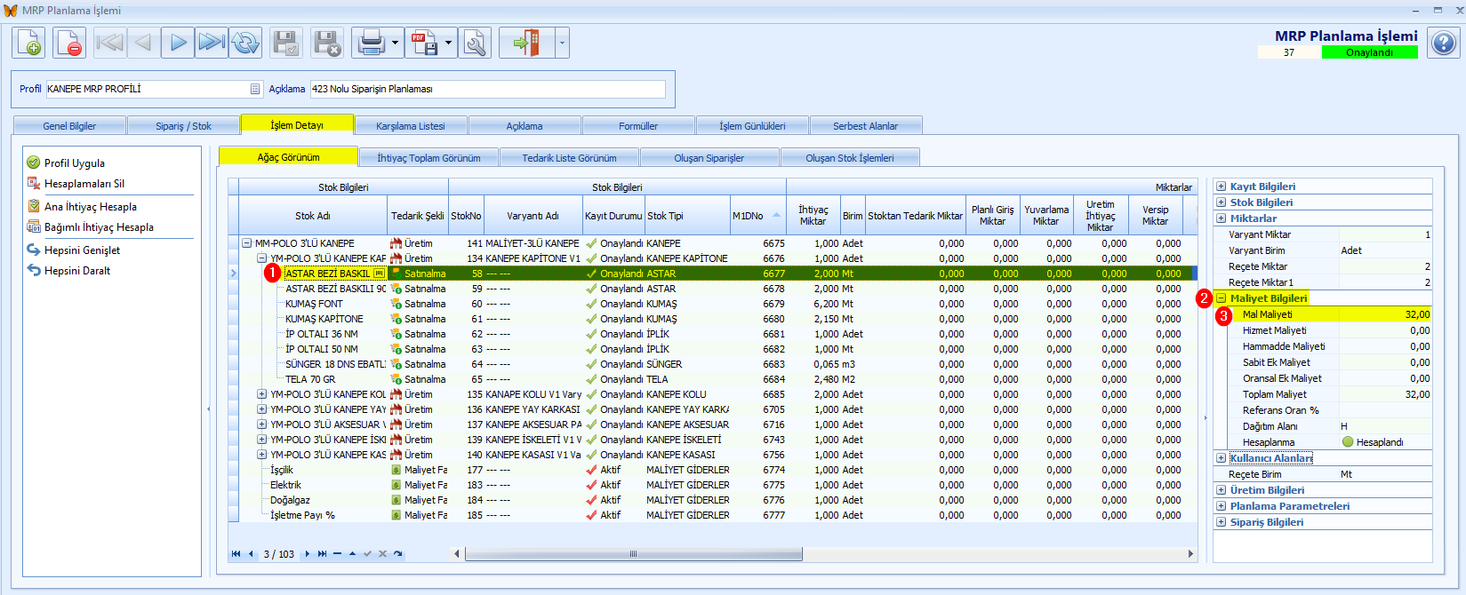Open Oluşan Stok İşlemleri sub-tab
Image resolution: width=1466 pixels, height=595 pixels.
point(850,158)
